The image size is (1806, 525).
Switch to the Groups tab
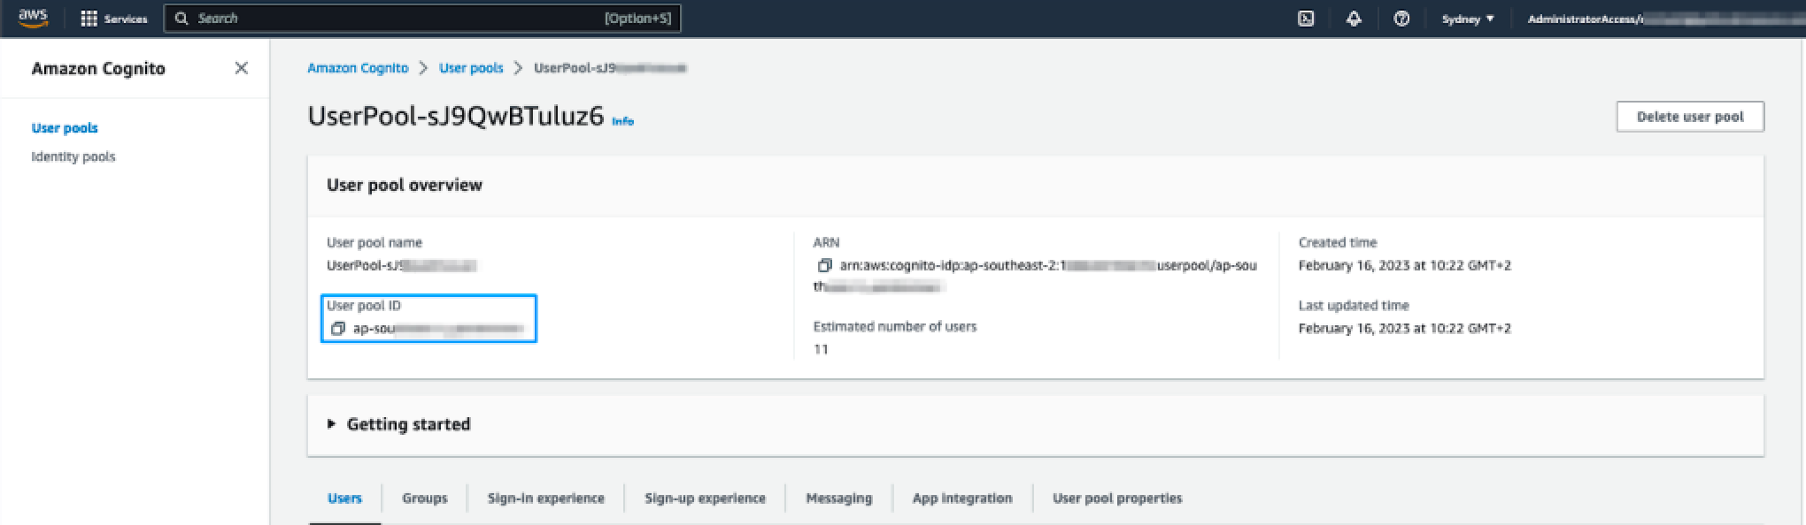[424, 498]
